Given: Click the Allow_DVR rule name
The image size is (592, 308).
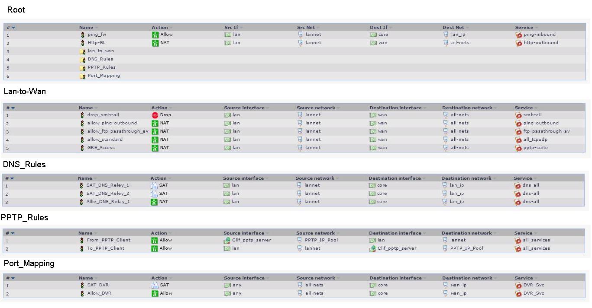Looking at the screenshot, I should coord(99,293).
